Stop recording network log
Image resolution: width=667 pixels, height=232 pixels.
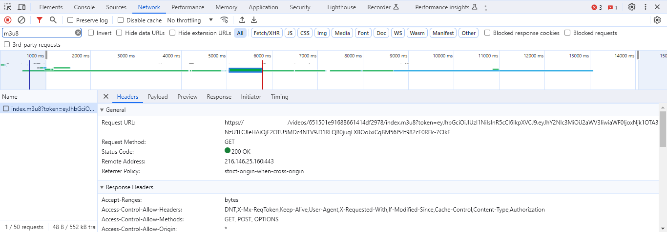click(8, 20)
